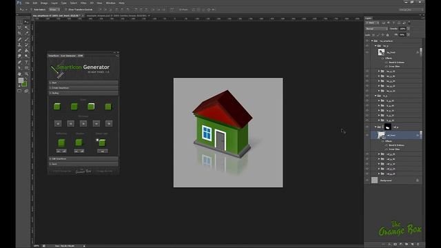This screenshot has width=441, height=248.
Task: Select the Eyedropper tool
Action: tap(26, 33)
